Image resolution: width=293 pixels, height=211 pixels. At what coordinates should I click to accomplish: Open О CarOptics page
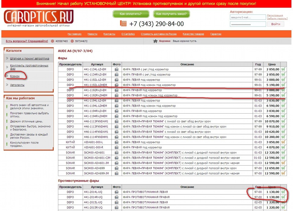[128, 34]
